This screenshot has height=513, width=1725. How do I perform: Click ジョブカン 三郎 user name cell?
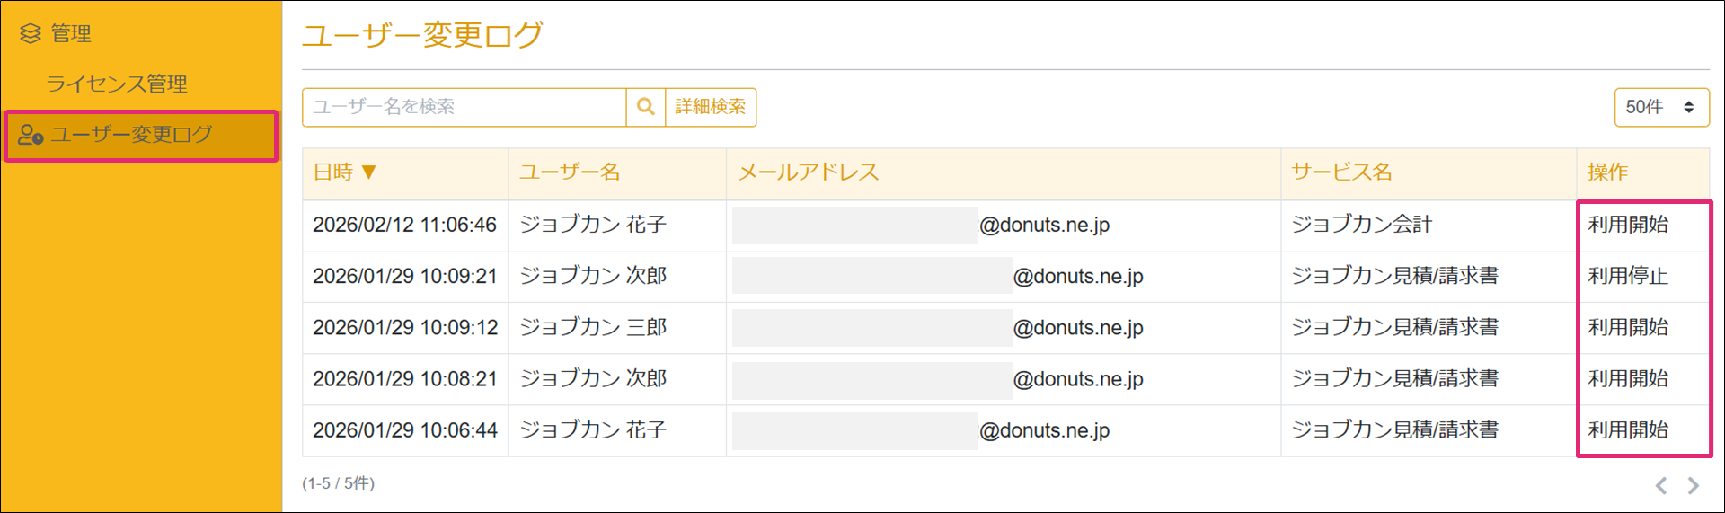[593, 327]
